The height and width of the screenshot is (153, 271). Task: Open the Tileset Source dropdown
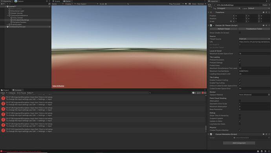(x=255, y=39)
